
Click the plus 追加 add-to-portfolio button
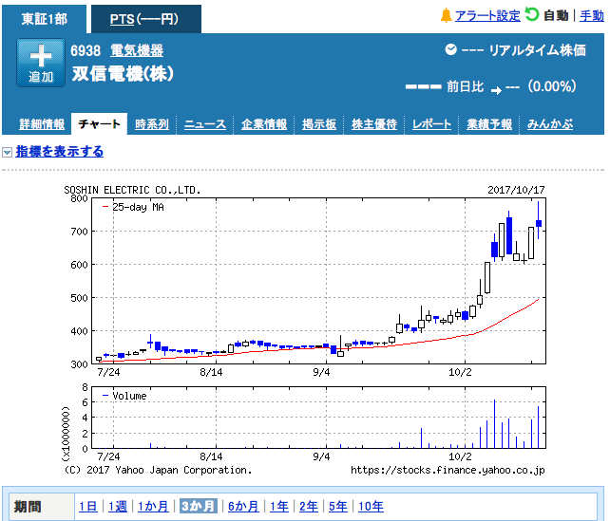[x=41, y=63]
